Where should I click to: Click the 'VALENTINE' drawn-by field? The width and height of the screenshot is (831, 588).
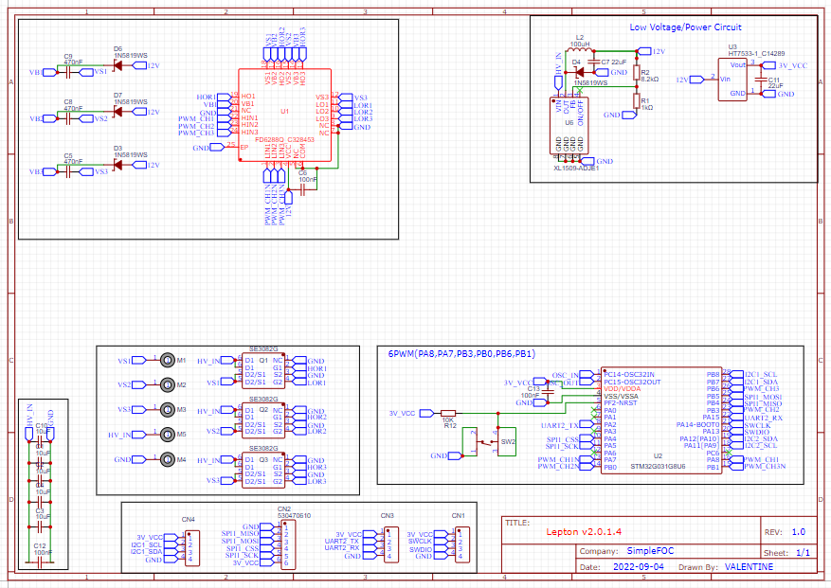tap(749, 567)
